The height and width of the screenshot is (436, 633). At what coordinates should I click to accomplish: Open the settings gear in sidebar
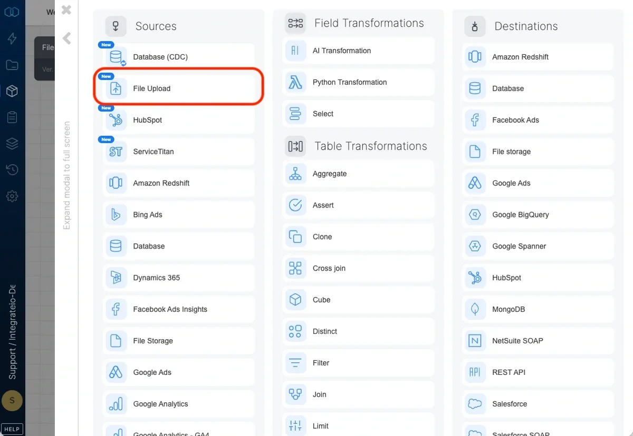tap(12, 196)
